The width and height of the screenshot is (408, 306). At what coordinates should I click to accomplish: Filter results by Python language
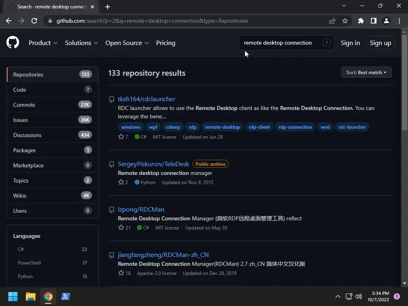click(x=53, y=276)
